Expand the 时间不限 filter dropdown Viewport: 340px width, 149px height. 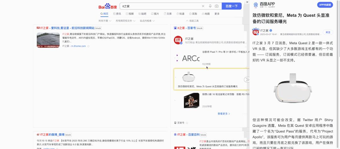pyautogui.click(x=105, y=21)
